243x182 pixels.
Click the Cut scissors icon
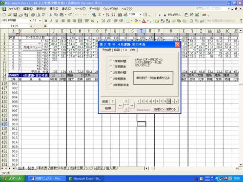51,15
